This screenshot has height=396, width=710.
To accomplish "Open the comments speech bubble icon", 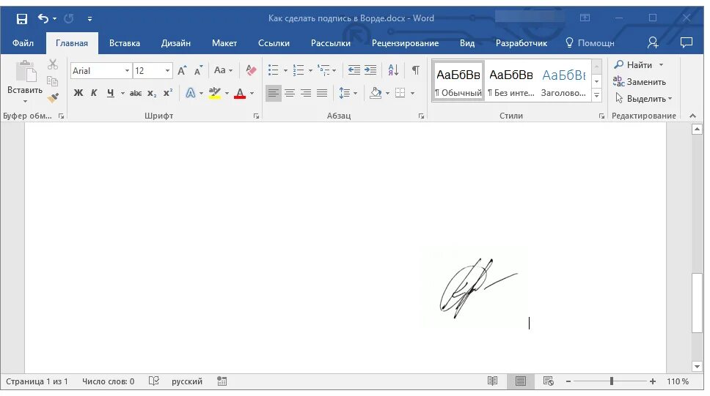I will tap(687, 42).
